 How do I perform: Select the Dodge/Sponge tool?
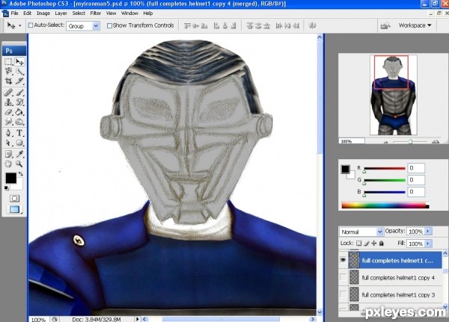(19, 122)
